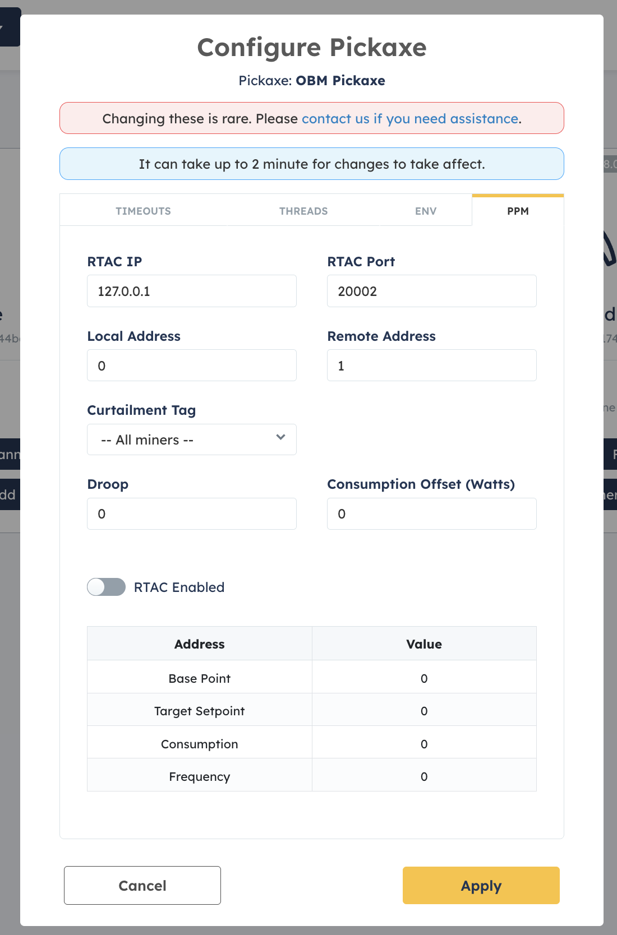Click the Consumption address row
The height and width of the screenshot is (935, 617).
pos(199,744)
